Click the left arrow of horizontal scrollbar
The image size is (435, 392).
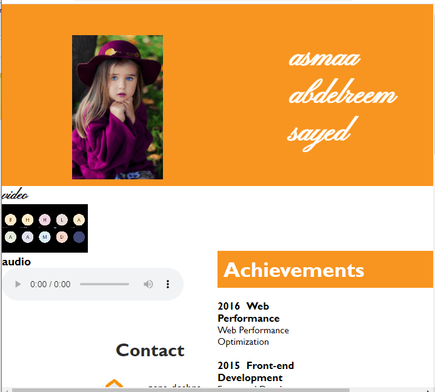tap(6, 390)
